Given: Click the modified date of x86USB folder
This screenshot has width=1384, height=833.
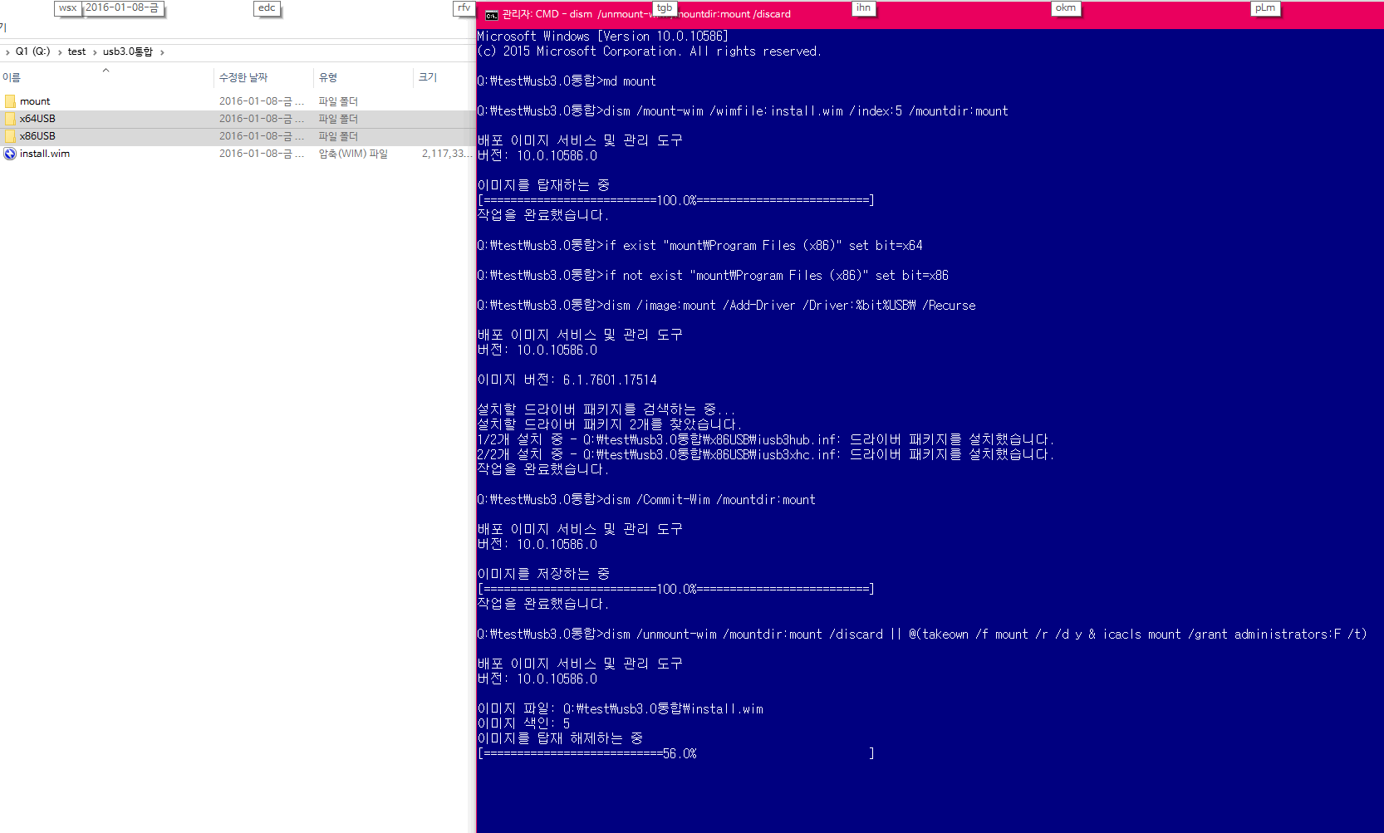Looking at the screenshot, I should click(x=262, y=136).
